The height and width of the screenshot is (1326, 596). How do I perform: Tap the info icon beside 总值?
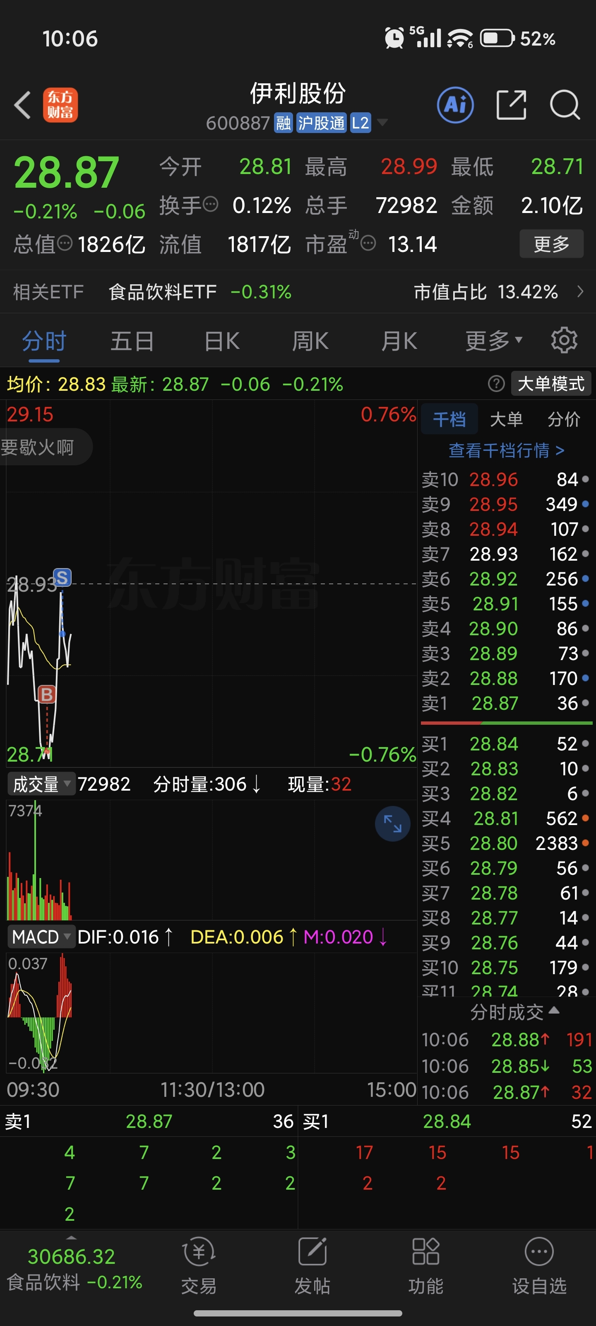pyautogui.click(x=65, y=243)
